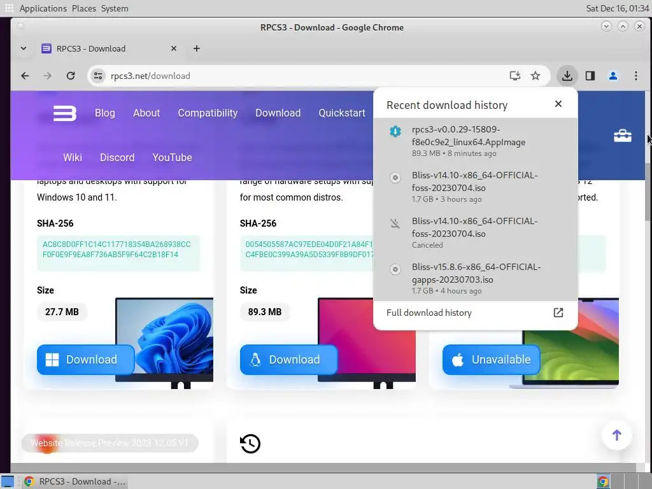This screenshot has height=489, width=652.
Task: Click the Website Release Preview badge
Action: [110, 443]
